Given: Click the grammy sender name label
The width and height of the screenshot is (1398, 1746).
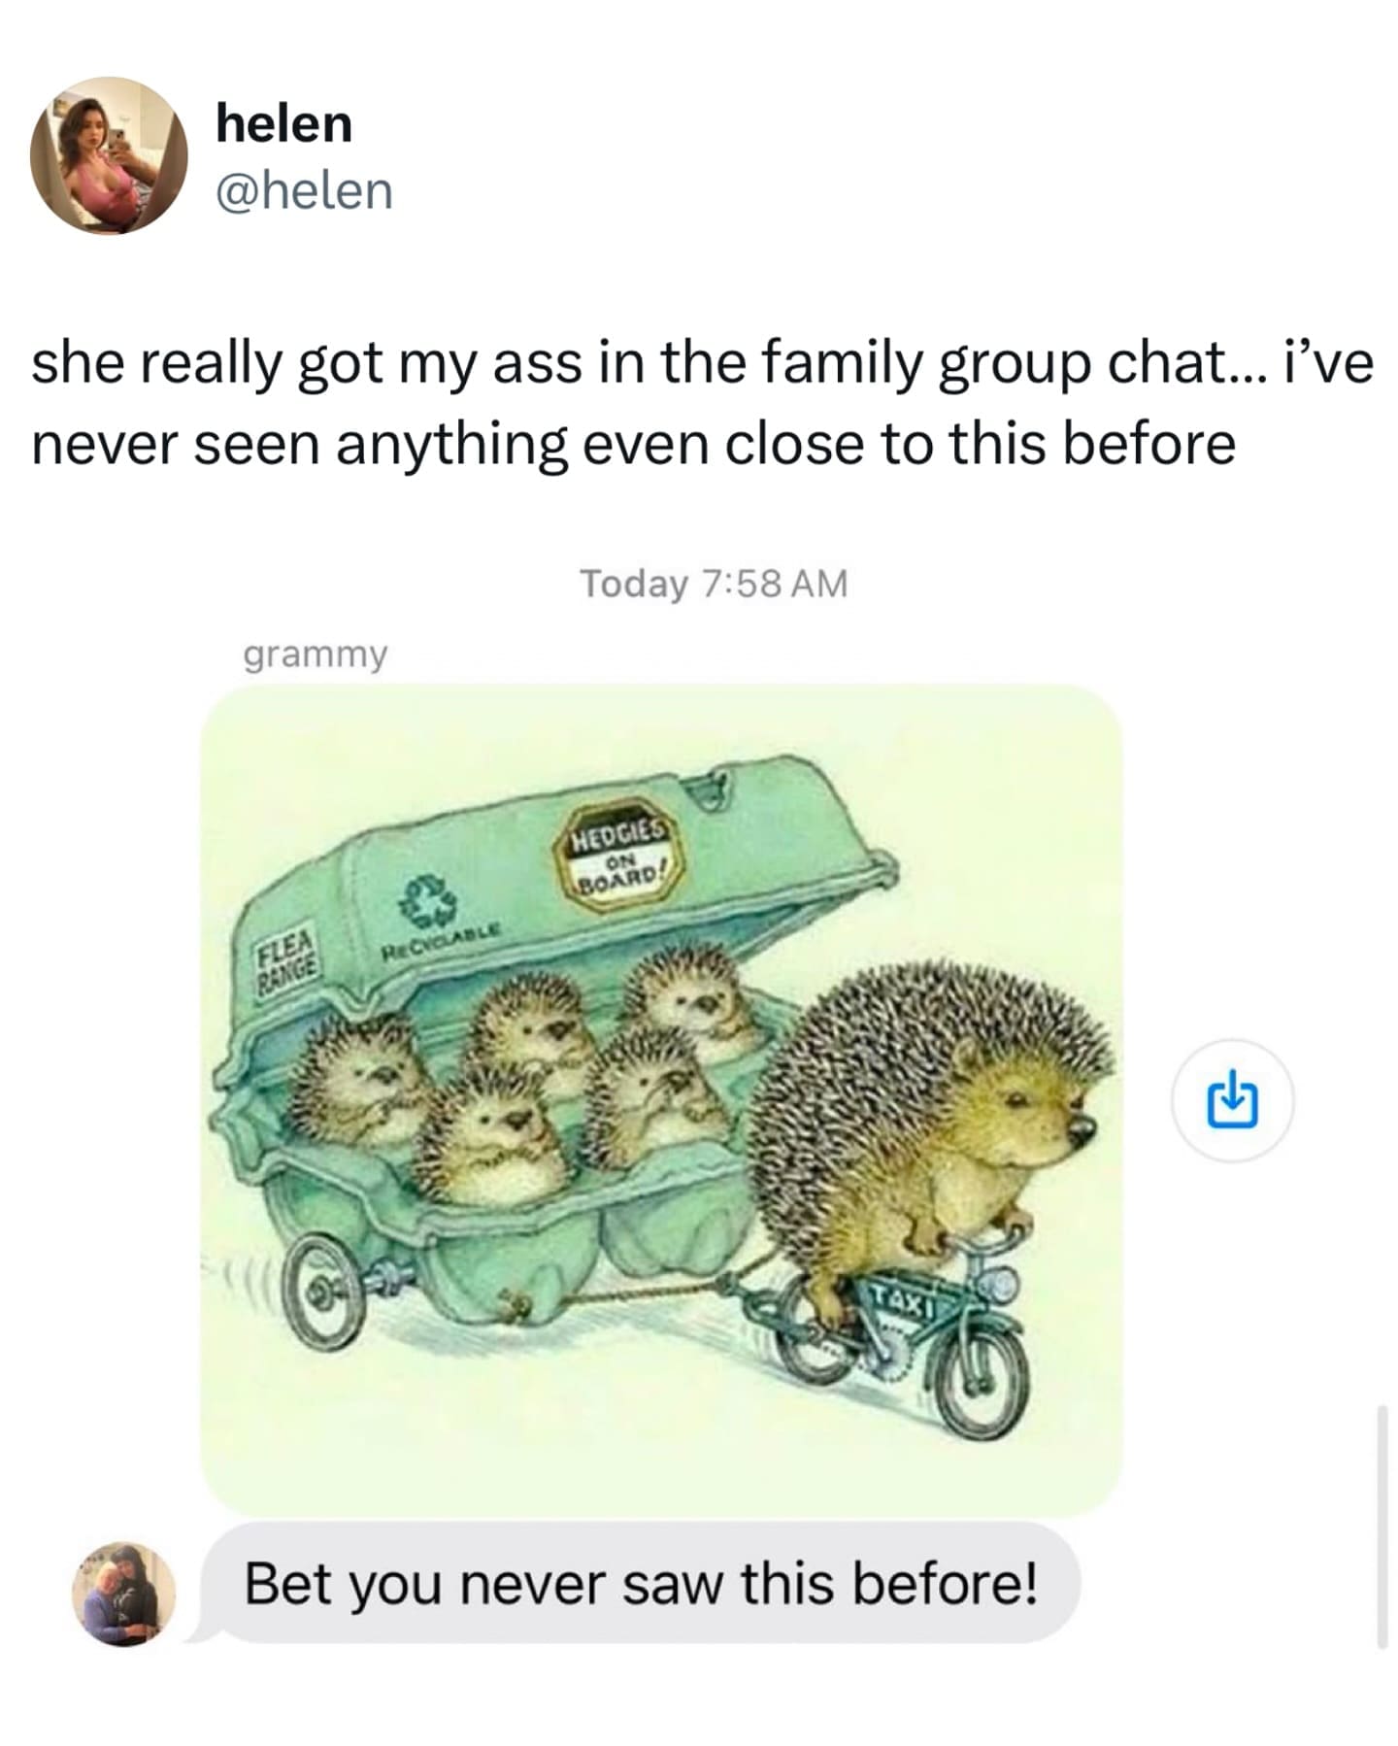Looking at the screenshot, I should coord(315,655).
